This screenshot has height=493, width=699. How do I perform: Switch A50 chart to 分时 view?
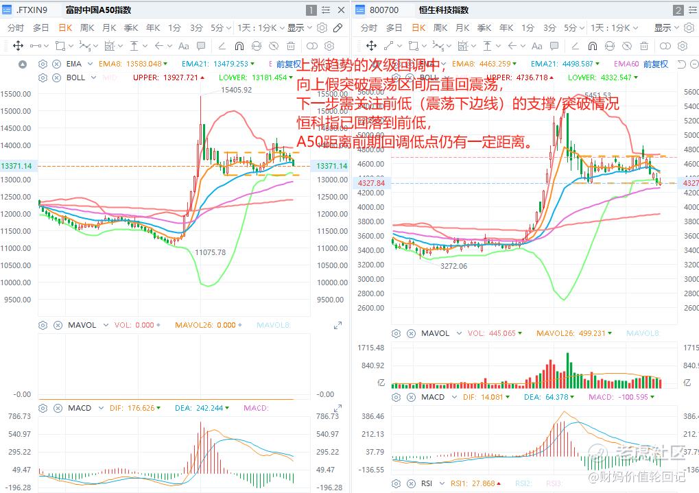(16, 27)
